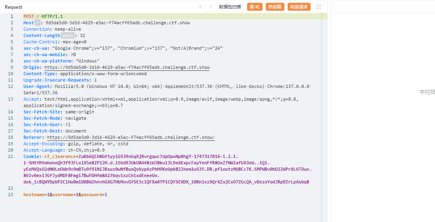Click the request body parameters on line 23
The image size is (435, 222).
coord(65,195)
